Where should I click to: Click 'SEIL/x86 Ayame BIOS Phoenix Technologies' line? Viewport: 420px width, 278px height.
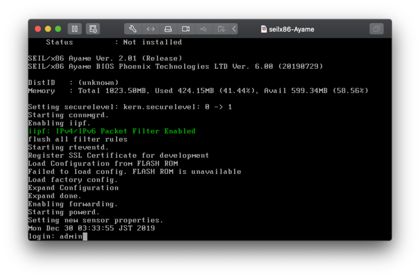coord(175,67)
